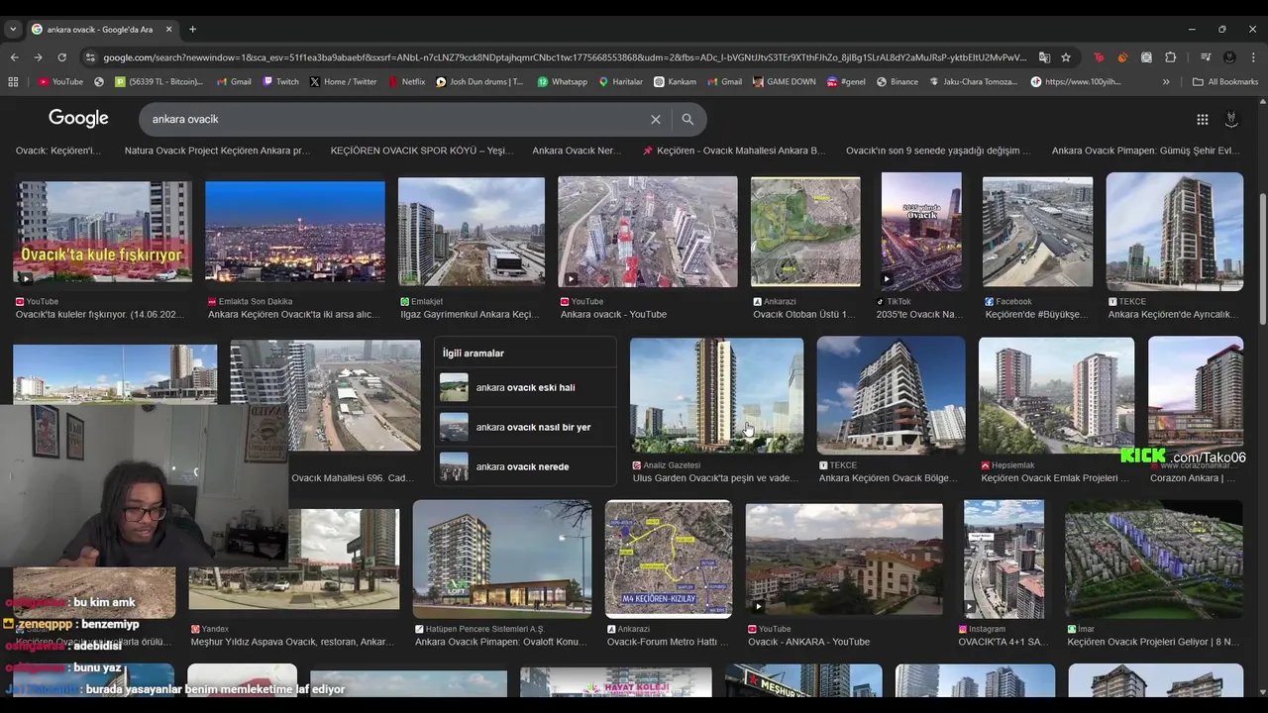This screenshot has width=1268, height=713.
Task: Open Emlakta Son Dakika night city image
Action: (x=295, y=233)
